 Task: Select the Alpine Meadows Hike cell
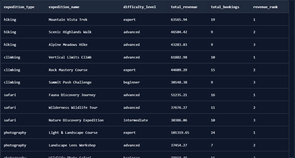click(68, 45)
